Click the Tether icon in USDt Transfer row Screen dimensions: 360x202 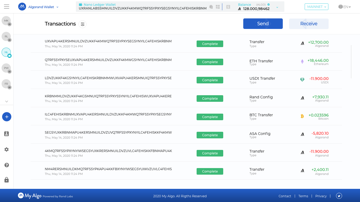click(302, 80)
